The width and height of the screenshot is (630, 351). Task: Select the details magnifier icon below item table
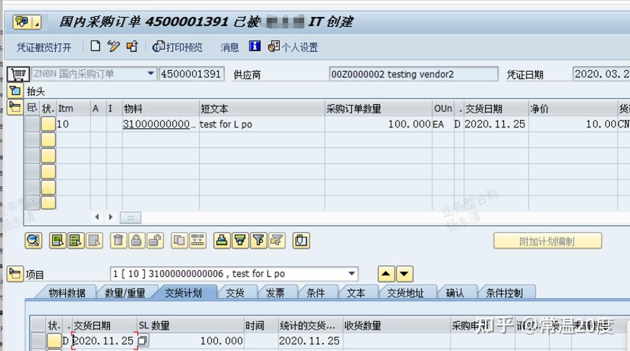tap(33, 240)
